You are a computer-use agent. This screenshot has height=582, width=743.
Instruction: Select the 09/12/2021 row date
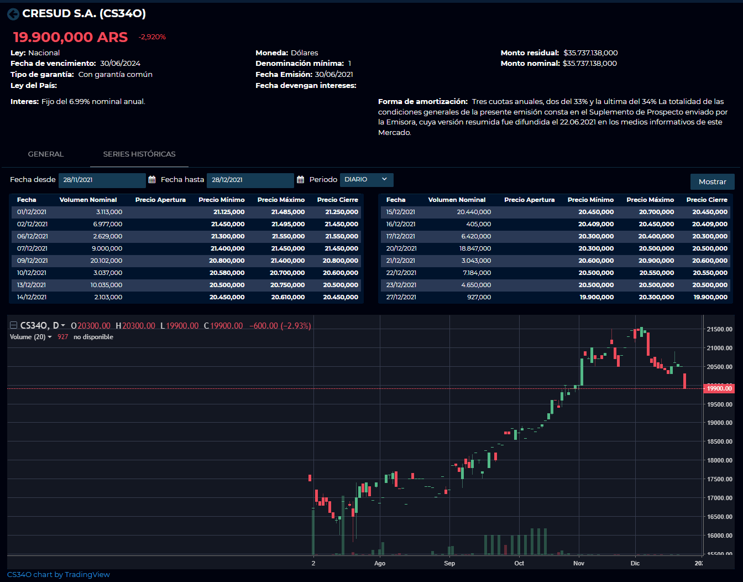click(33, 261)
